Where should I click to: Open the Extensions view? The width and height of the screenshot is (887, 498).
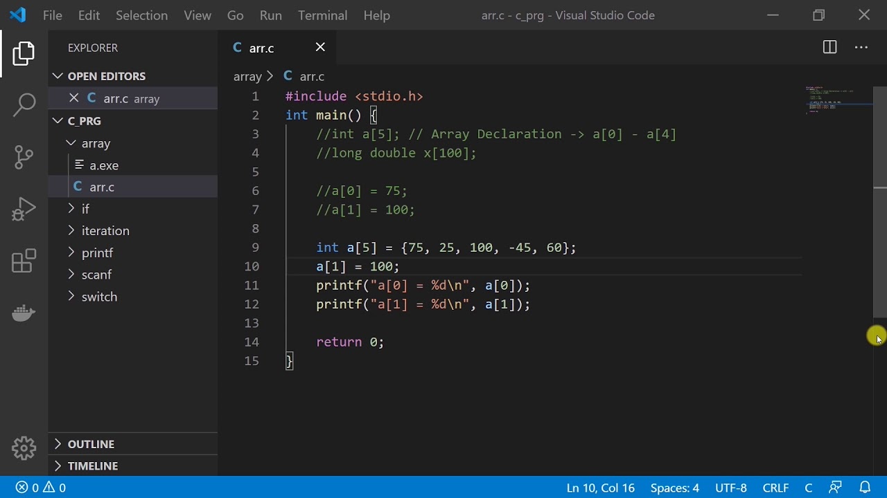[24, 261]
